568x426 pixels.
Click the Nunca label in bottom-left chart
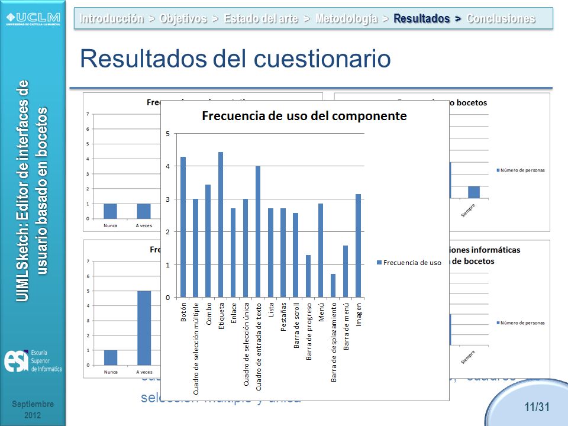pyautogui.click(x=111, y=372)
